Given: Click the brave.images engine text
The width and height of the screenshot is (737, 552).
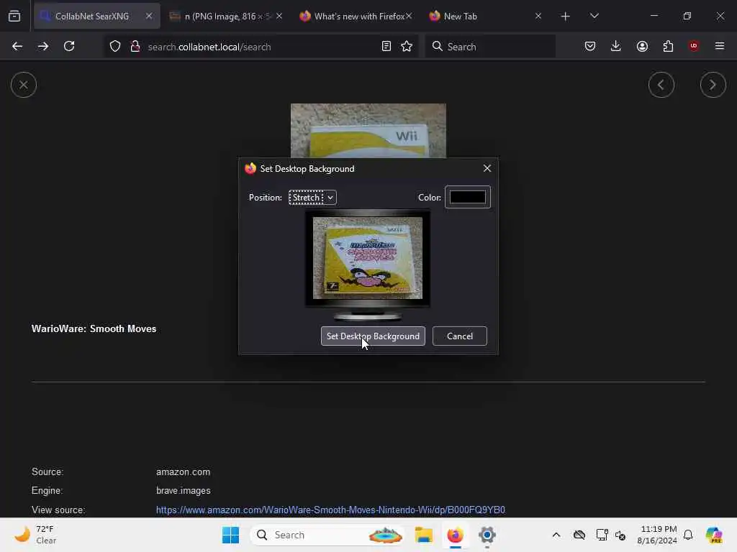Looking at the screenshot, I should pos(183,490).
